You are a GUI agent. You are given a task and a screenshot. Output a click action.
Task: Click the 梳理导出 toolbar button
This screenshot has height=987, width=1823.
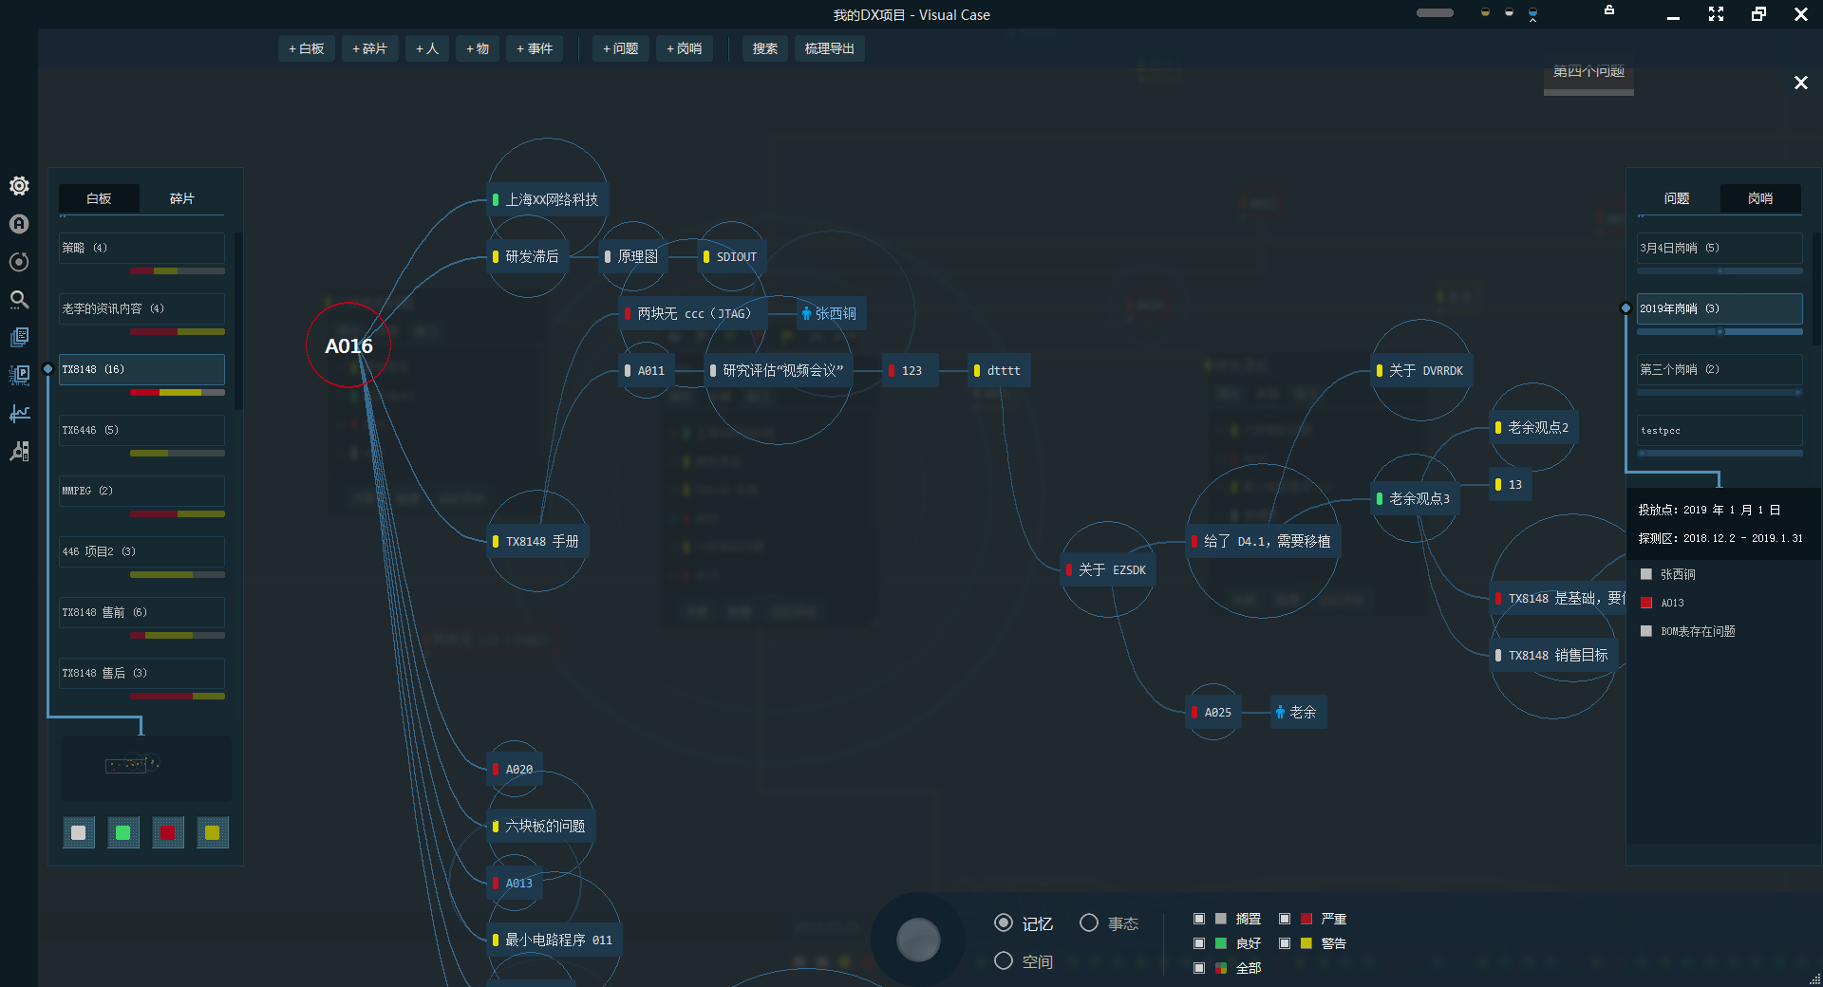(829, 48)
